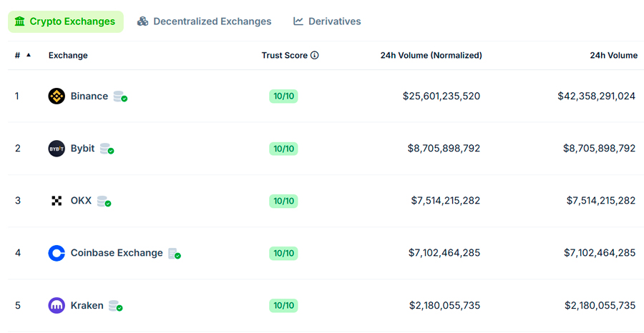Click rank number 5 in Kraken row
The image size is (644, 333).
(18, 306)
